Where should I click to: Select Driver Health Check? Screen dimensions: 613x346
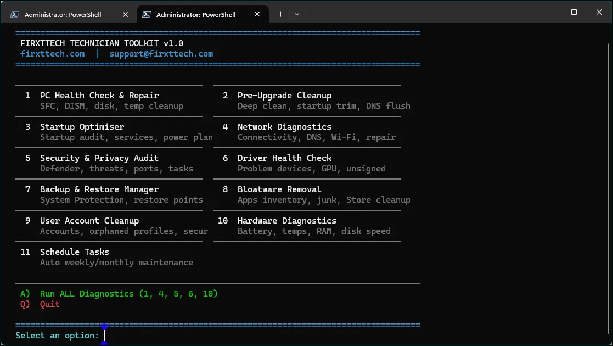pos(284,158)
